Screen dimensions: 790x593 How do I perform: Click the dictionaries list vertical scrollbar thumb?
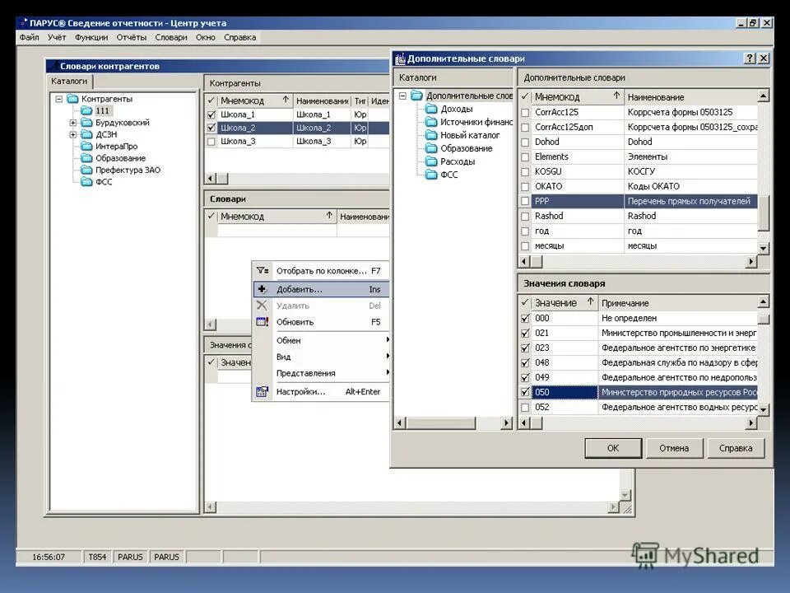[764, 213]
